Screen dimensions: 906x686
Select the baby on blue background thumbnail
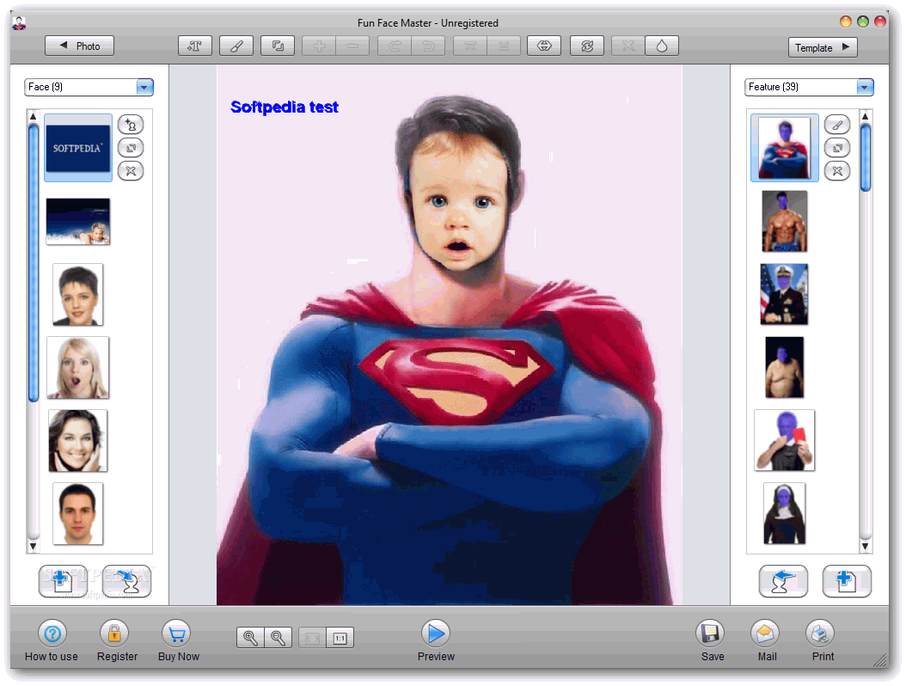(78, 222)
